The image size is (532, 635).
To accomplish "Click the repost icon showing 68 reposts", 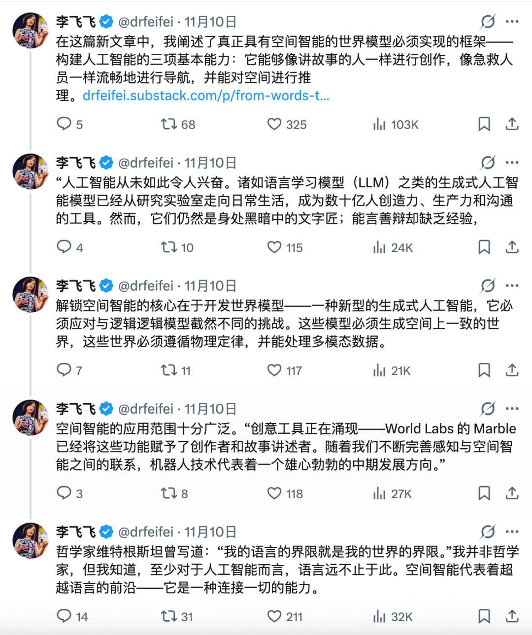I will point(169,125).
